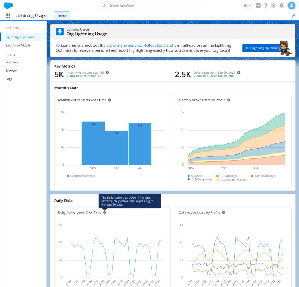Click the '+250 (10%) from Feb 19, 2018' text
This screenshot has width=299, height=287.
(215, 76)
